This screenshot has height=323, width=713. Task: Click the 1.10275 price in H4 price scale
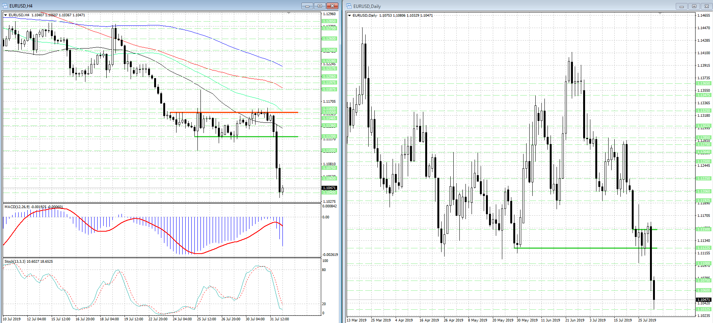click(330, 202)
